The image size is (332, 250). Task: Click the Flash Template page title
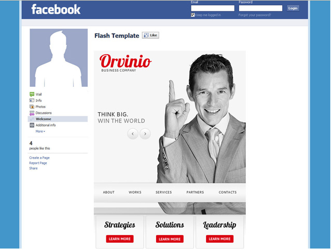tap(117, 36)
